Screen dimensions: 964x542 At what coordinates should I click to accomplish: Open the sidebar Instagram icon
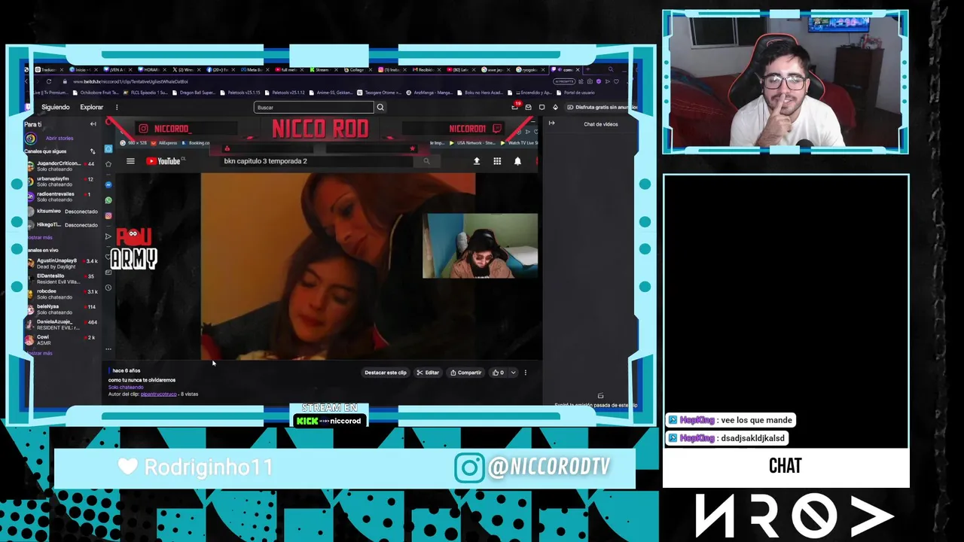[108, 216]
